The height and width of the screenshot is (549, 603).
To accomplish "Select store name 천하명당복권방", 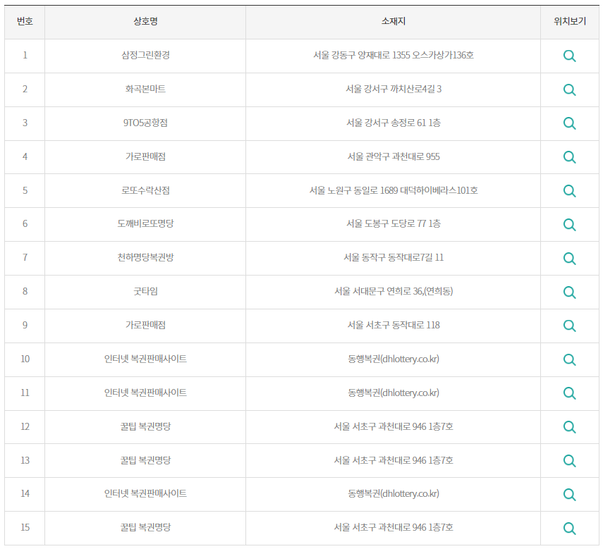I will click(x=145, y=257).
